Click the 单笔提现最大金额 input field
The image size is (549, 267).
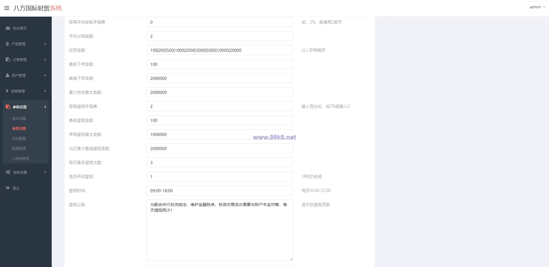tap(220, 134)
